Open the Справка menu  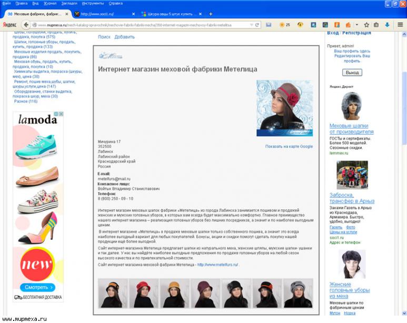[115, 3]
